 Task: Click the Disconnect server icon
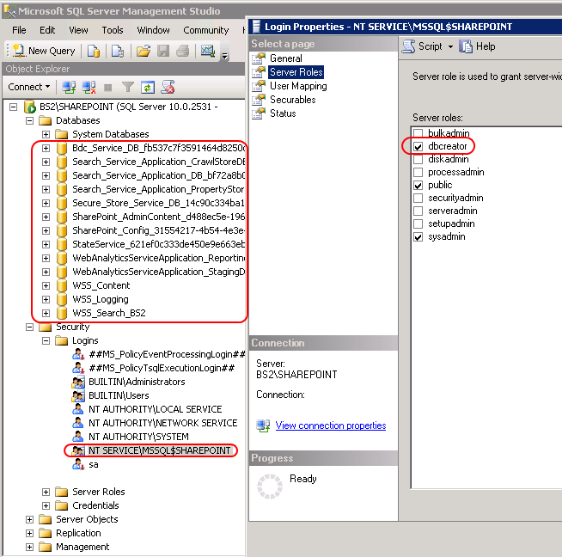coord(88,87)
